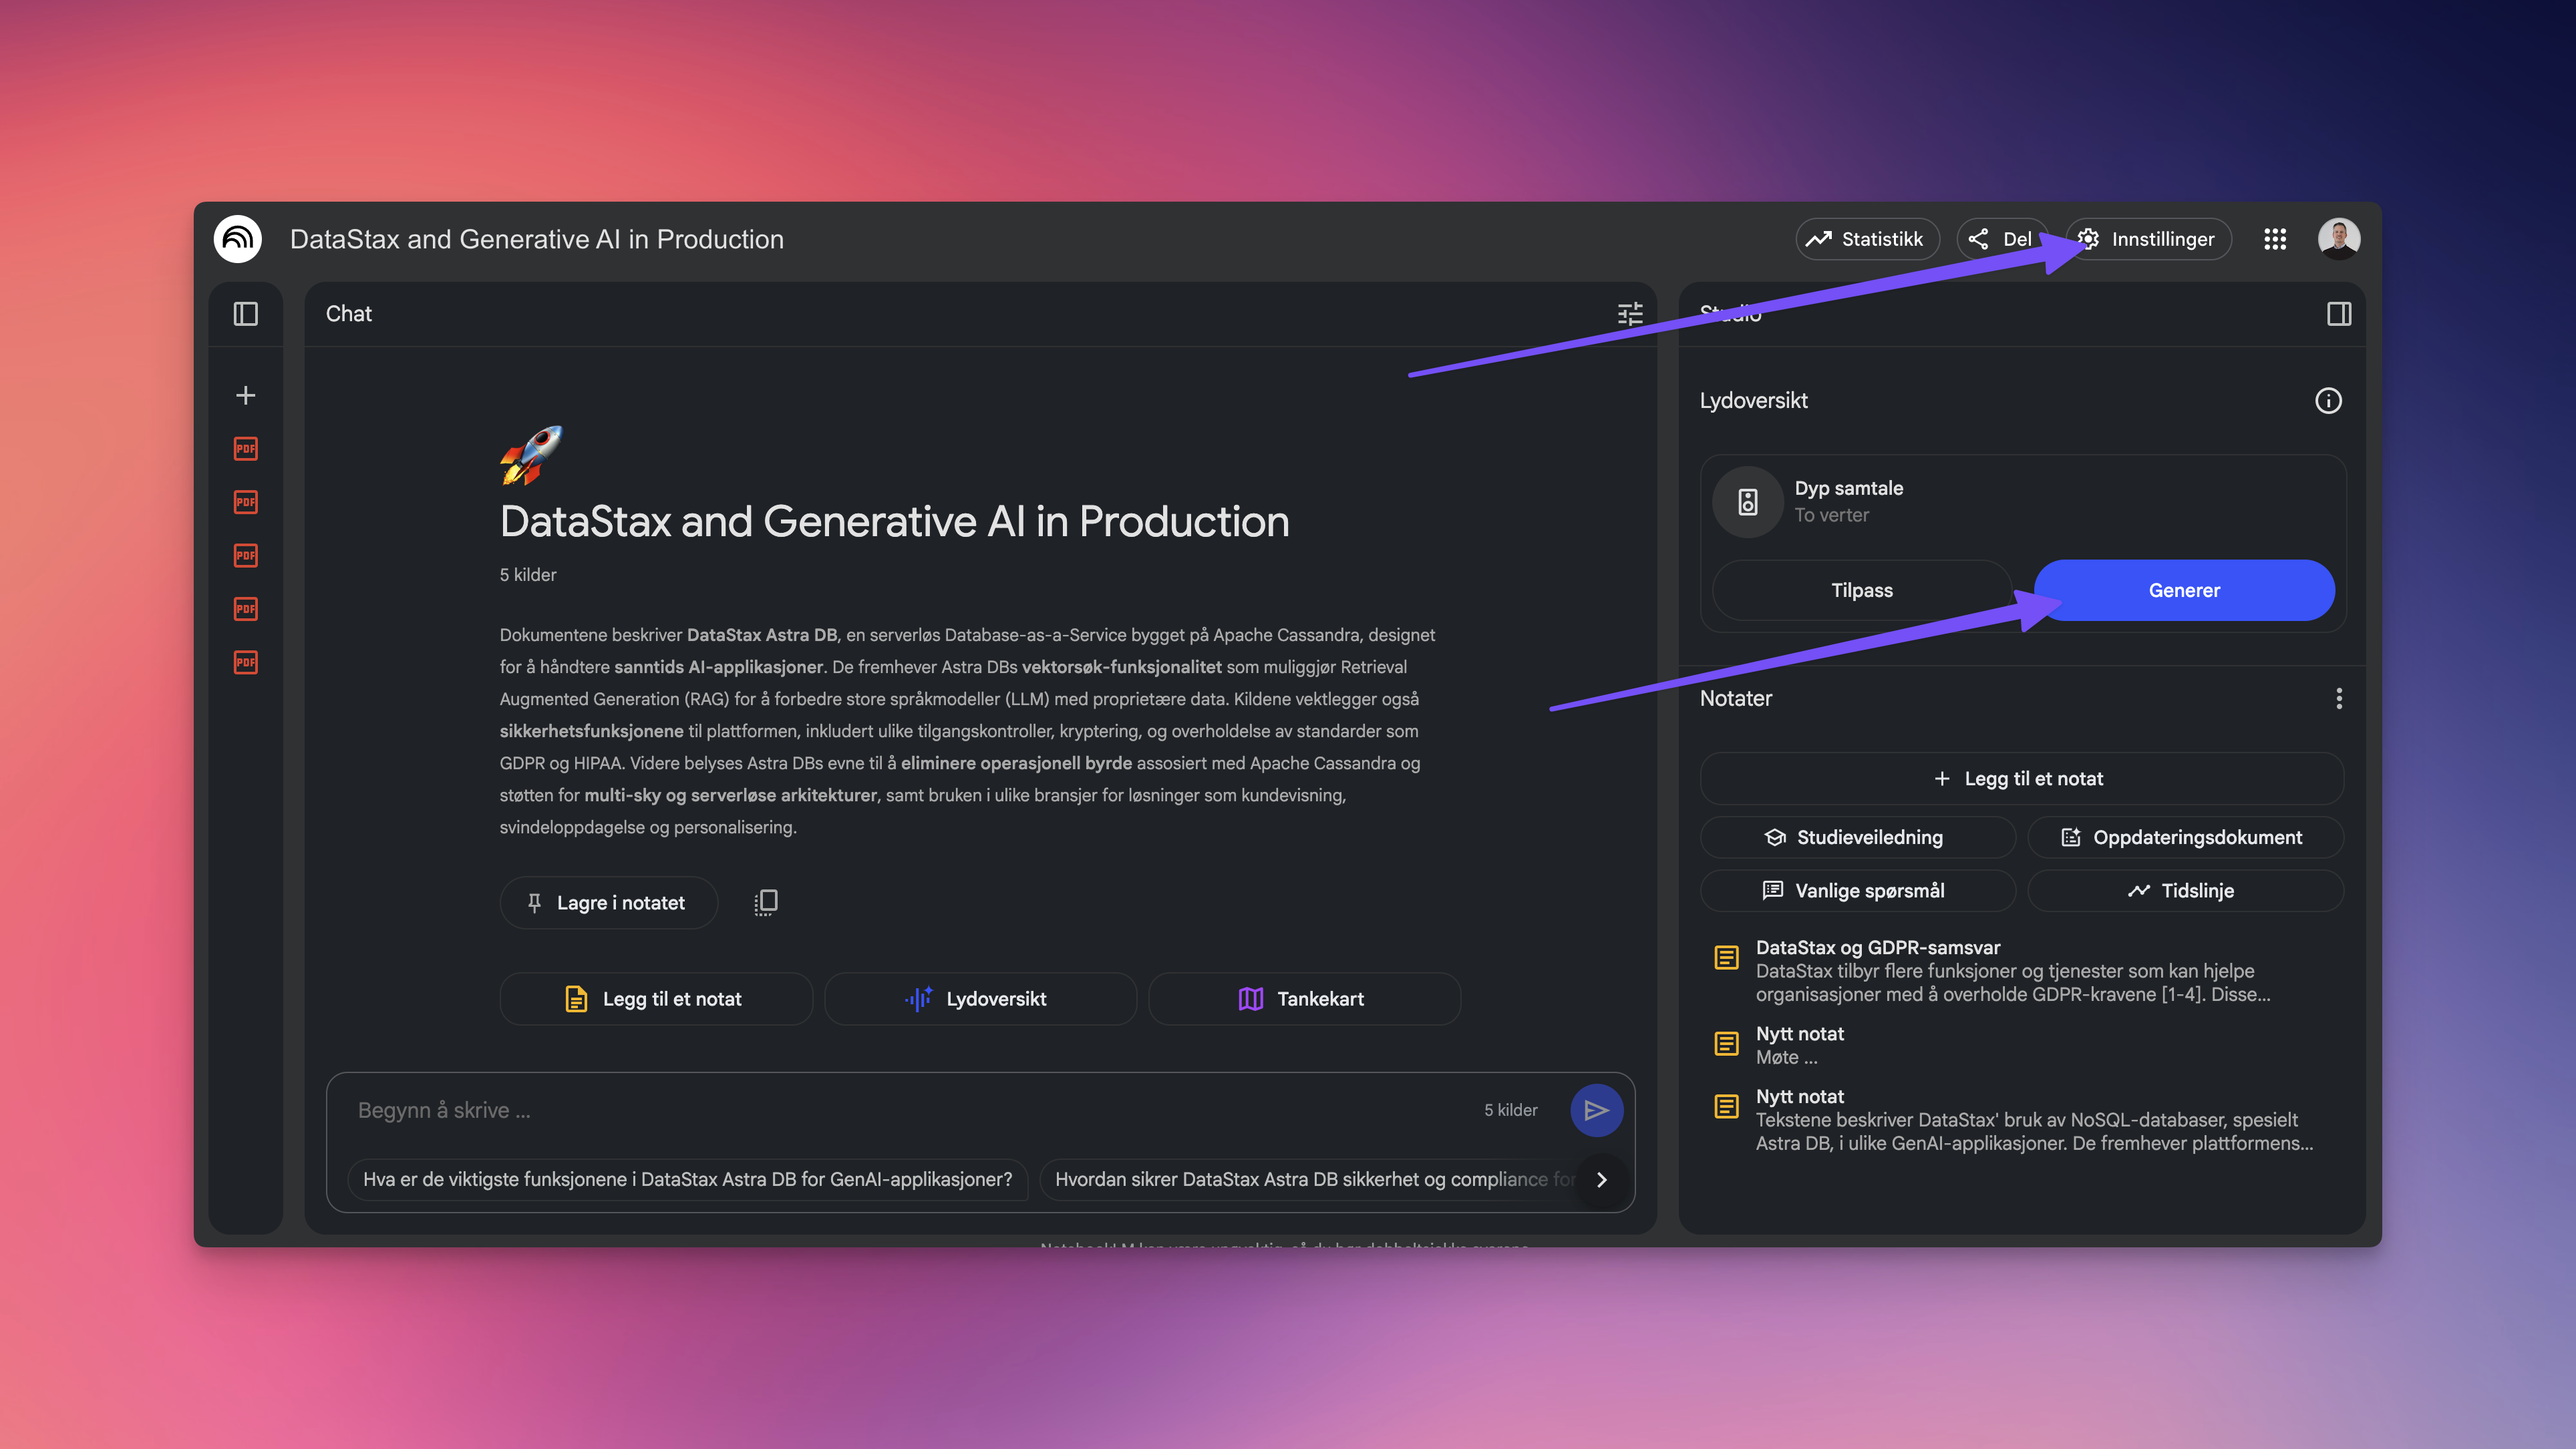Click the blue Generer button
This screenshot has width=2576, height=1449.
click(x=2184, y=590)
